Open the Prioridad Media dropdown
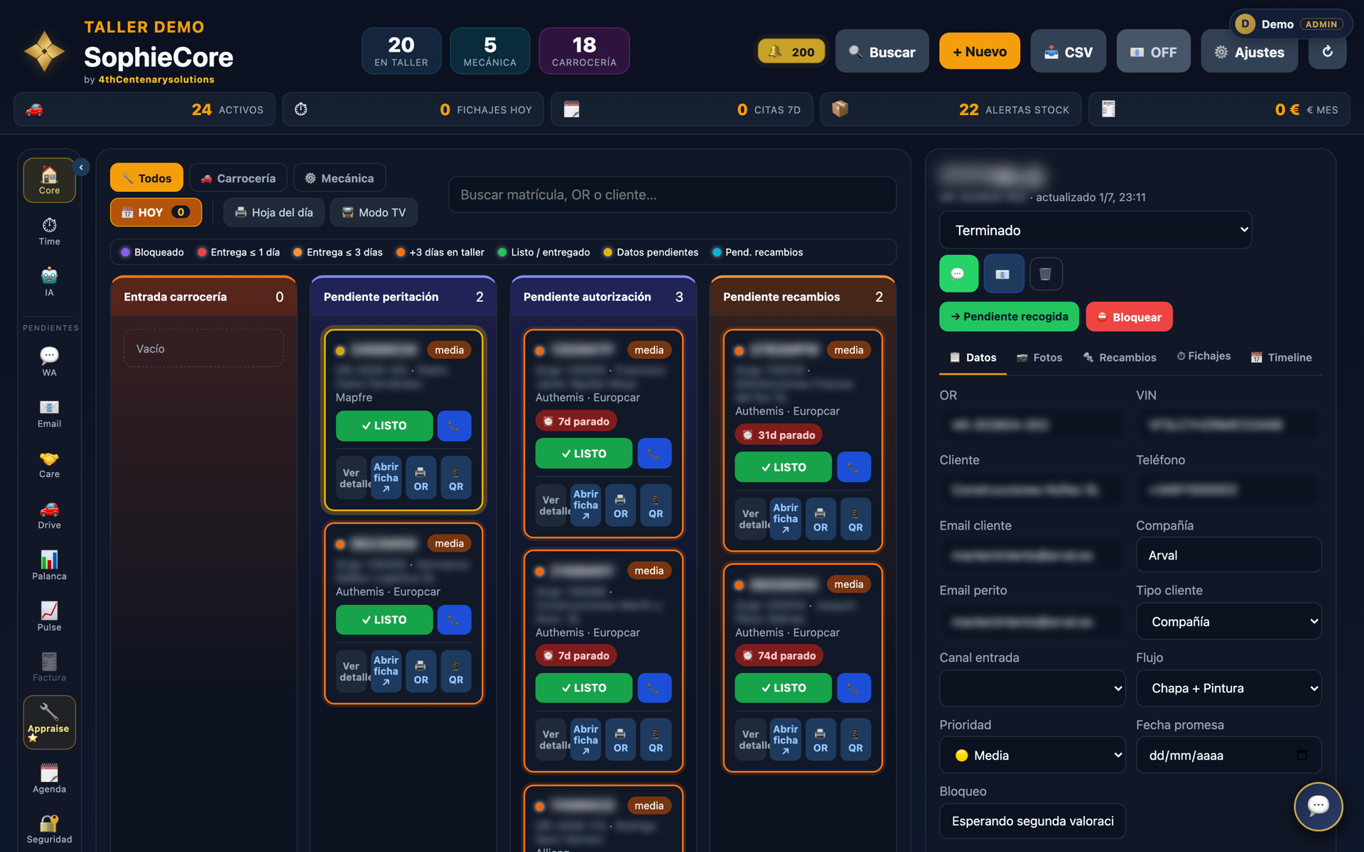This screenshot has width=1364, height=852. [1032, 755]
